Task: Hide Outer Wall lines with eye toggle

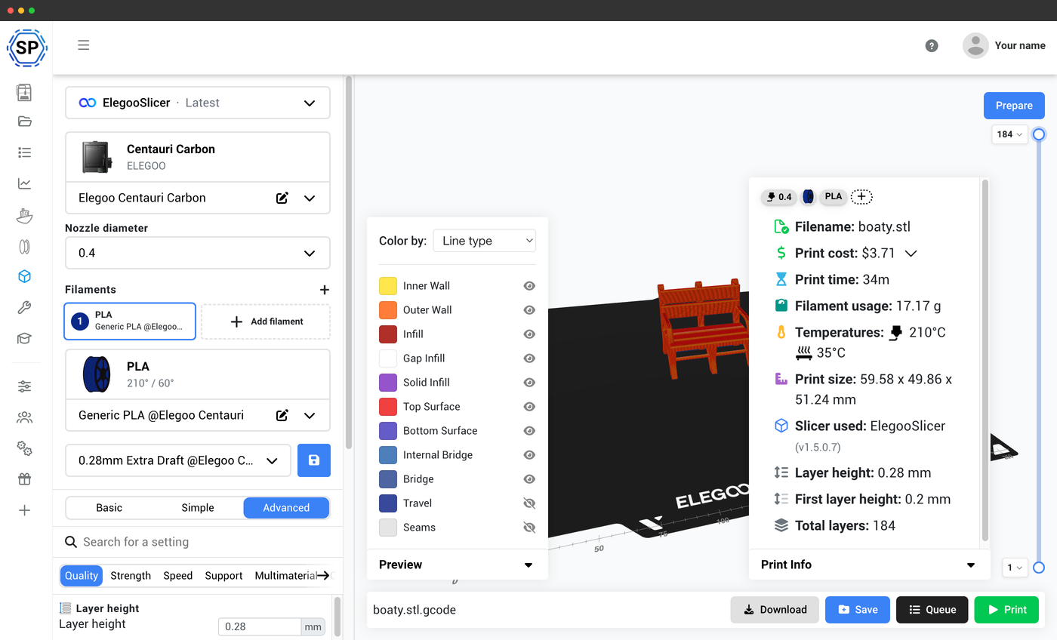Action: click(x=529, y=310)
